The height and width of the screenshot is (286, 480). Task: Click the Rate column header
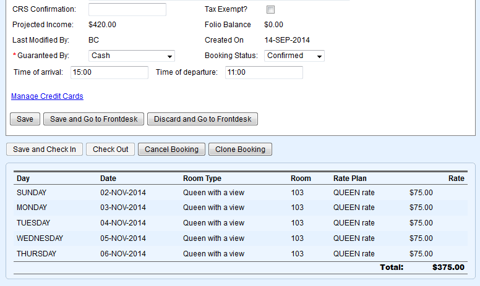click(x=456, y=179)
